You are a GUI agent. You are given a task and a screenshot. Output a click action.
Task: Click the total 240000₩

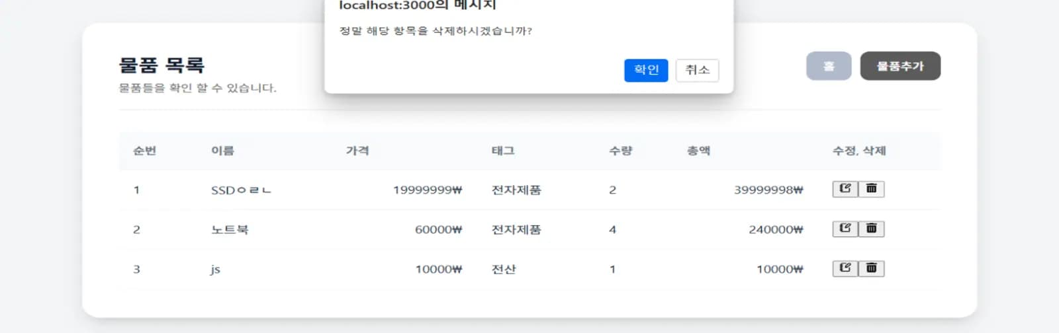[x=776, y=230]
